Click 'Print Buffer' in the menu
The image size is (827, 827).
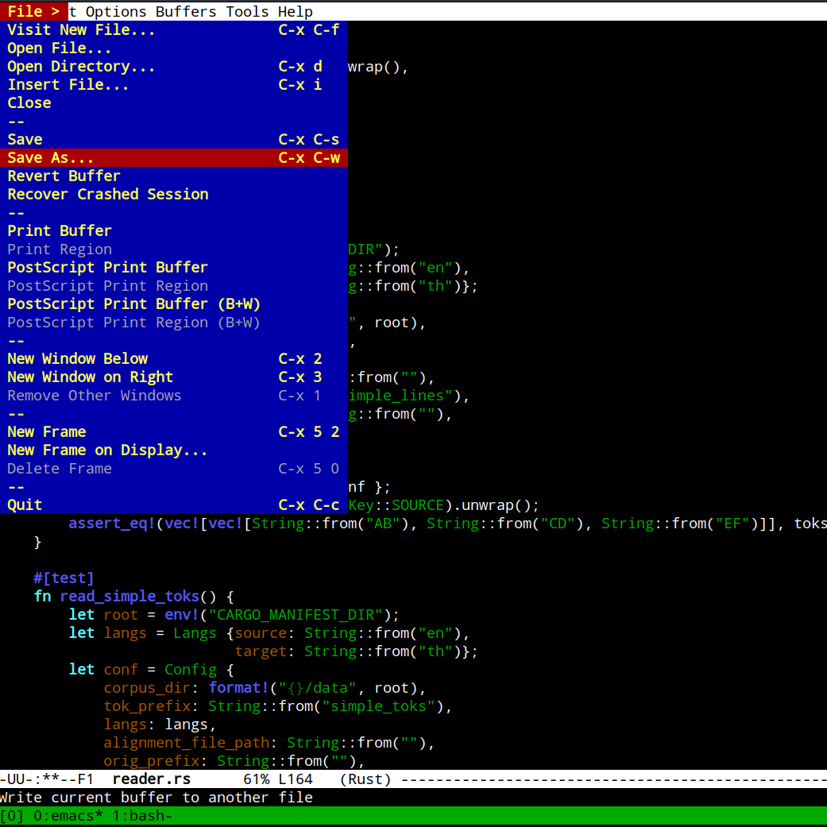60,231
